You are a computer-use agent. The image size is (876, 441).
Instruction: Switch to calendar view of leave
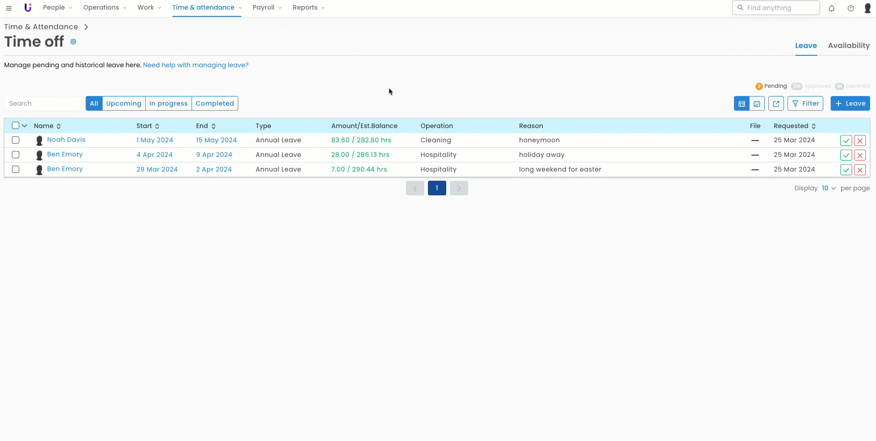[x=757, y=104]
